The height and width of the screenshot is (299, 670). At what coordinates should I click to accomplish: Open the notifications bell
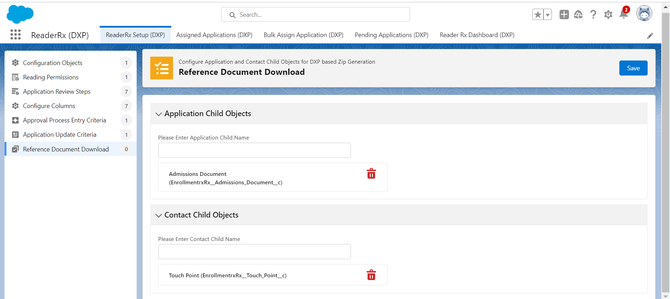point(624,14)
